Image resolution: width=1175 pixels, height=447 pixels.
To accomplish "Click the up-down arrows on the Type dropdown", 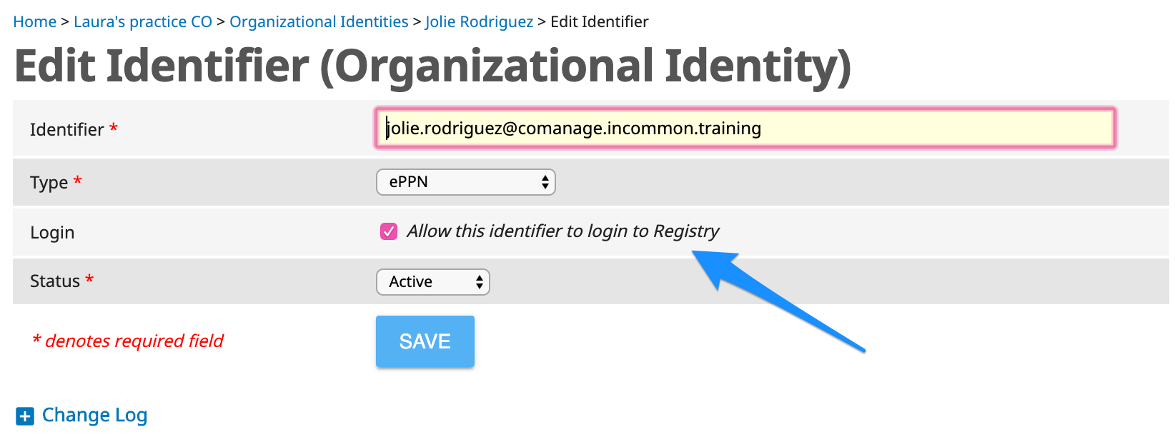I will click(545, 182).
